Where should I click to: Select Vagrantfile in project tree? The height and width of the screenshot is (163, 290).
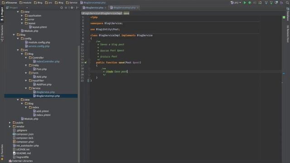point(22,157)
